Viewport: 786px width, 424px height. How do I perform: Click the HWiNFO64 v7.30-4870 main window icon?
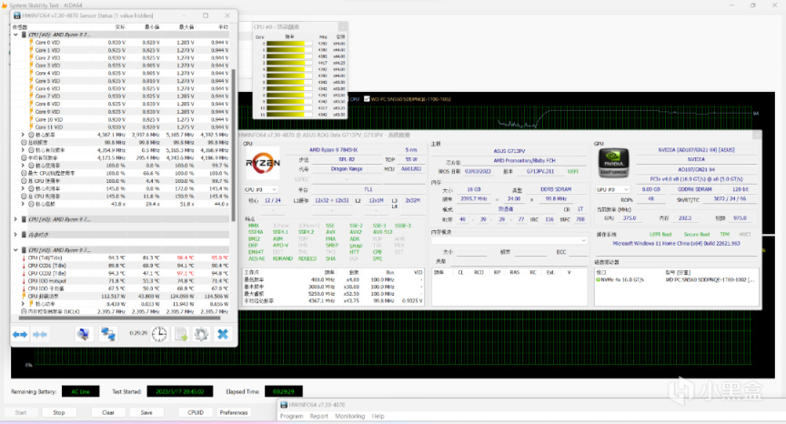[x=284, y=405]
